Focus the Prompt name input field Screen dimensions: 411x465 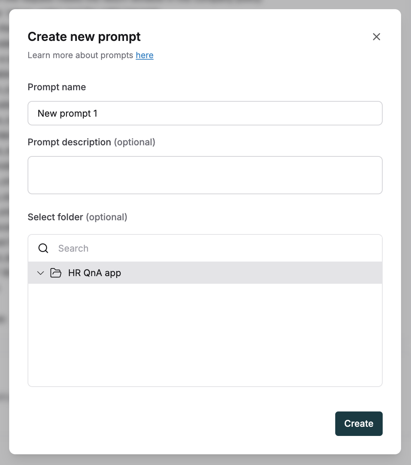[x=205, y=113]
